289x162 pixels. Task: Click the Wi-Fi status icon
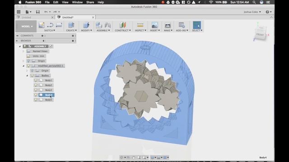point(211,2)
